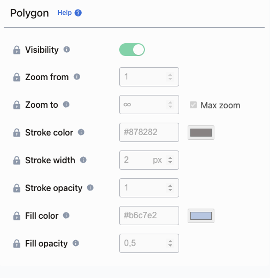This screenshot has width=270, height=278.
Task: Click the blue Help question mark icon
Action: pos(78,13)
